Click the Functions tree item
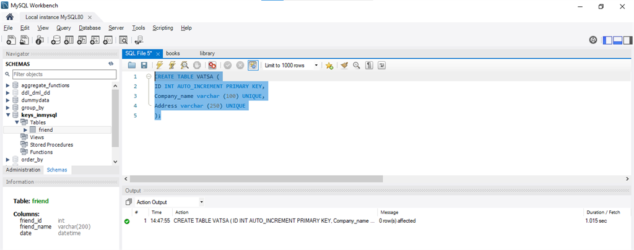 tap(41, 152)
